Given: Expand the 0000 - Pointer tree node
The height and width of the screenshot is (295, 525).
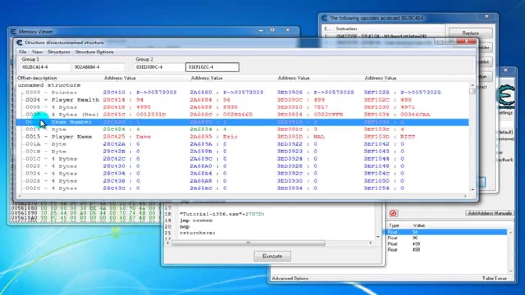Looking at the screenshot, I should 23,93.
